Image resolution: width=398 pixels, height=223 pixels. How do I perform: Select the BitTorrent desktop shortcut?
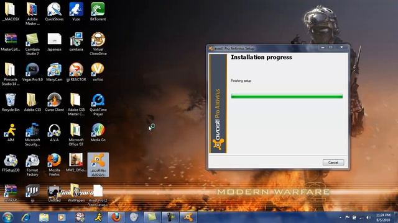coord(98,11)
